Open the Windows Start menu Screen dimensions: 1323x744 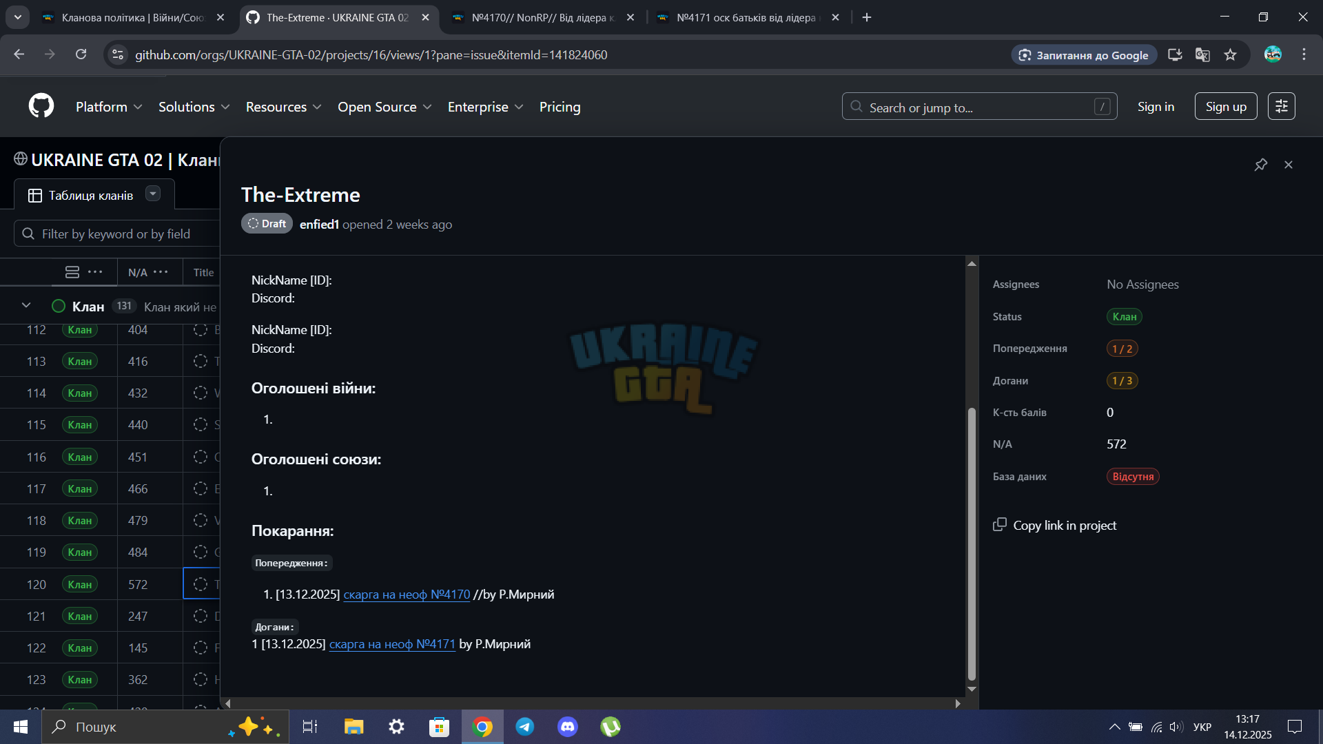tap(21, 727)
